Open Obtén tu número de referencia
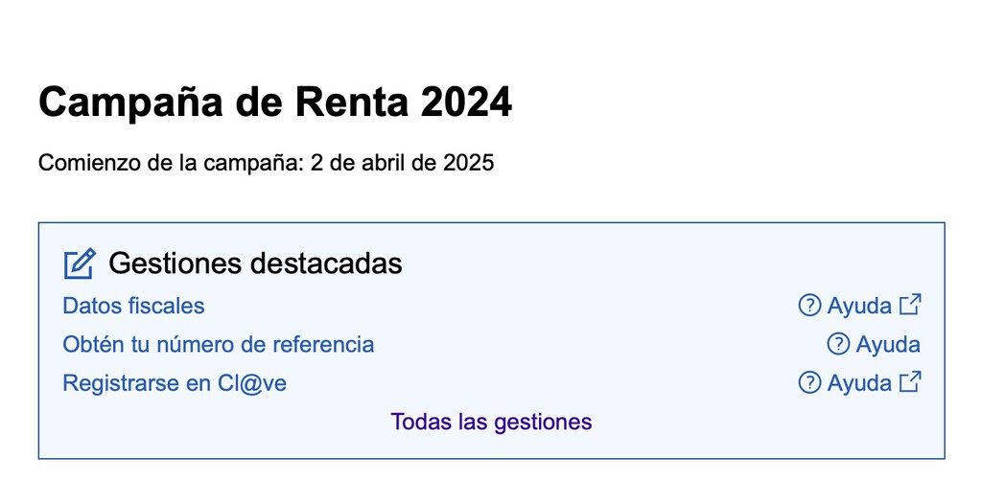Image resolution: width=982 pixels, height=481 pixels. 219,345
